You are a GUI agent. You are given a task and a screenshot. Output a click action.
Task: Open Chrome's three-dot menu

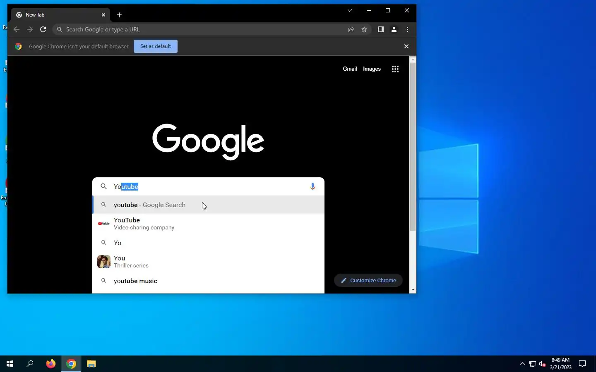[x=408, y=29]
